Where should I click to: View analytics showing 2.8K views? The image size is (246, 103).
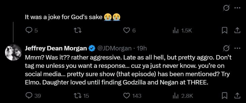[x=183, y=96]
